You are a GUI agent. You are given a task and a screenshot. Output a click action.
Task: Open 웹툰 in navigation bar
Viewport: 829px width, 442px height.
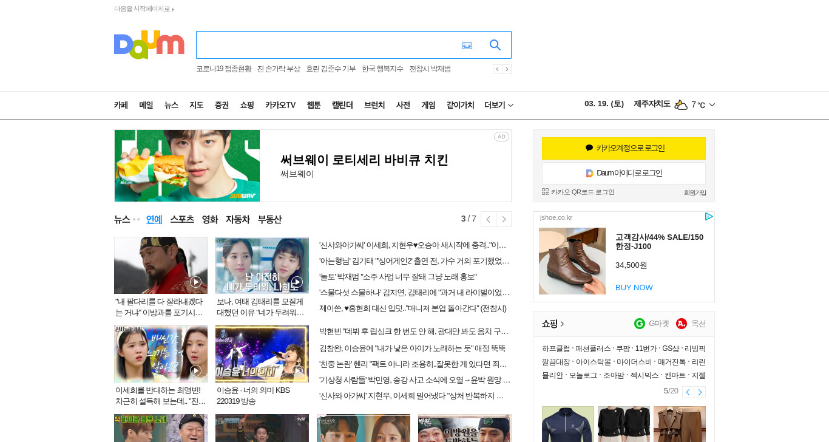click(314, 105)
